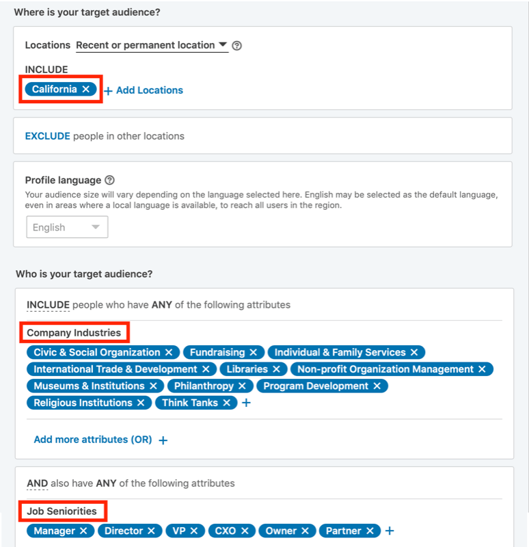This screenshot has height=547, width=529.
Task: Click the Profile language help icon
Action: [109, 180]
